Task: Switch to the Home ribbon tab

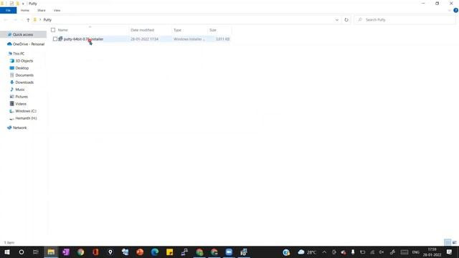Action: pyautogui.click(x=25, y=10)
